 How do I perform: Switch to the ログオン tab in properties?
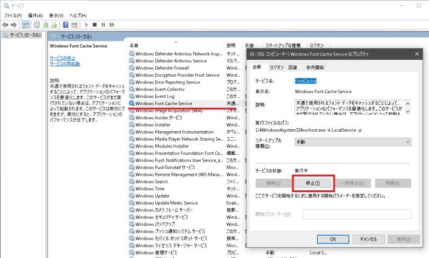[277, 67]
